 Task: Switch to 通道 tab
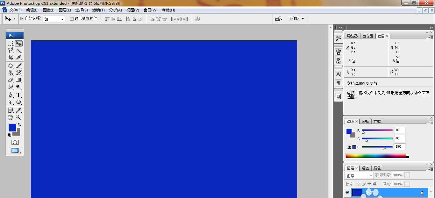(365, 168)
